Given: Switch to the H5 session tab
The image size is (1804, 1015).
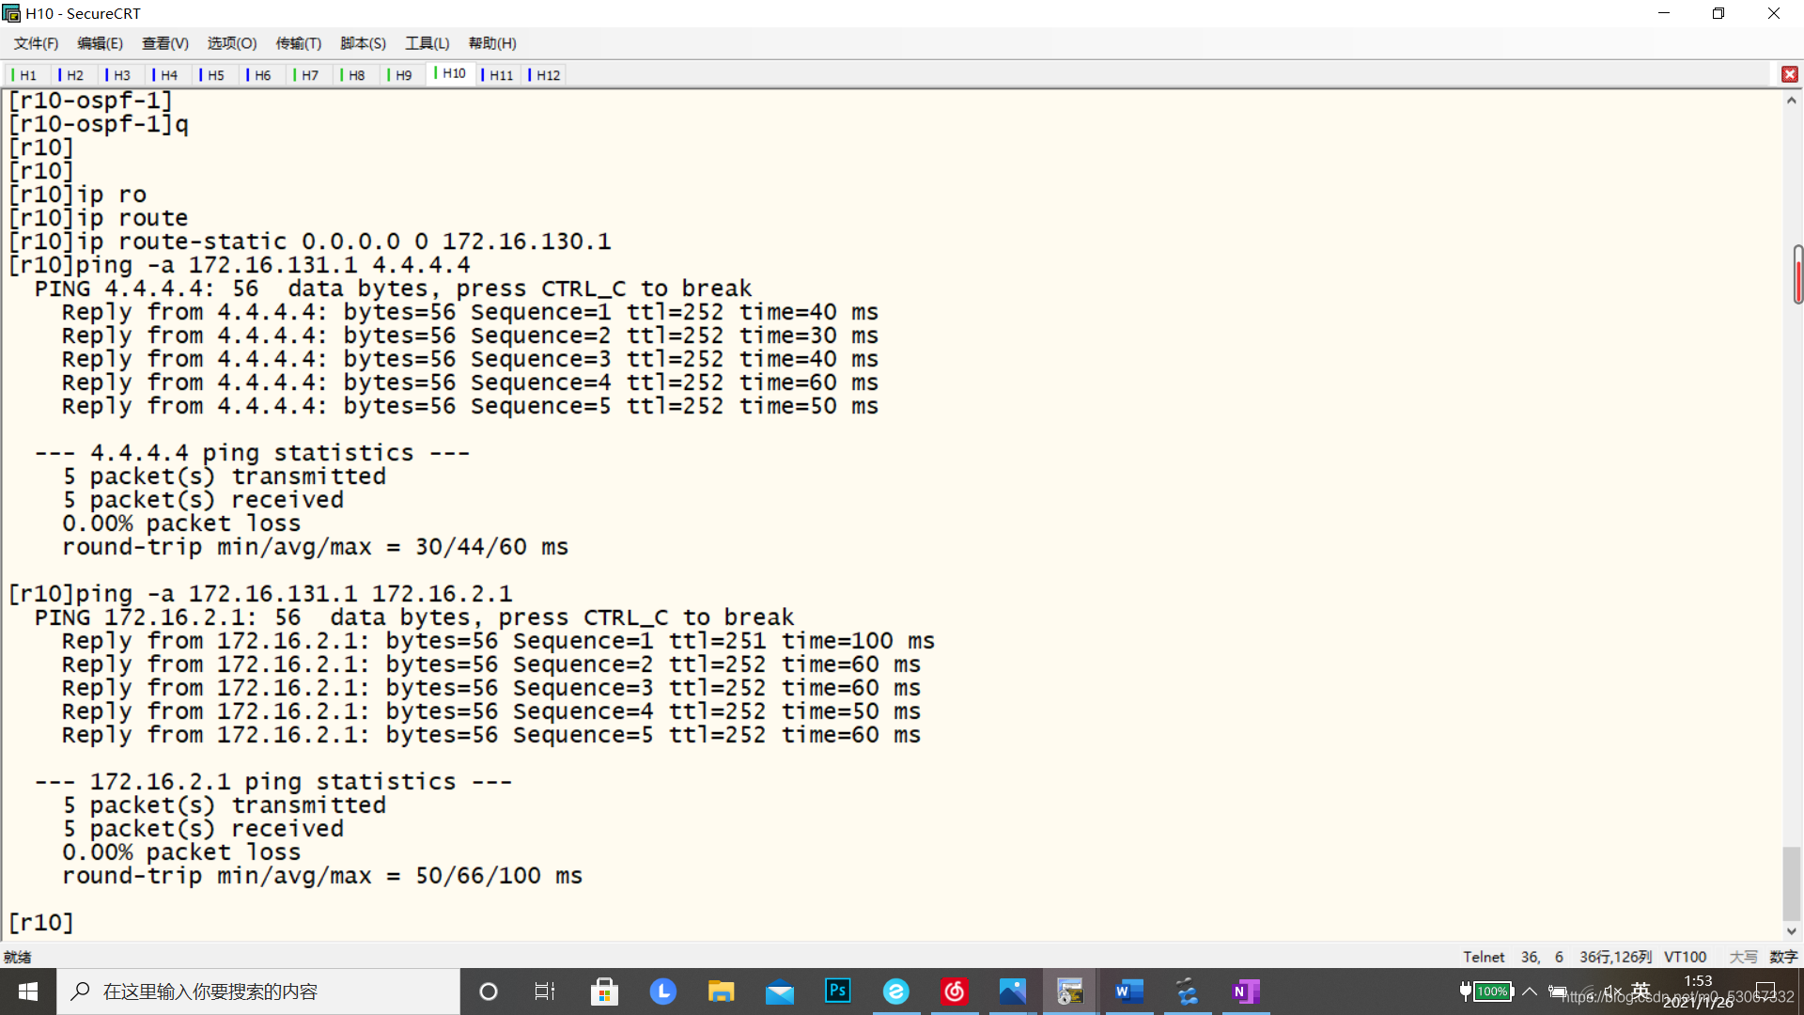Looking at the screenshot, I should coord(215,75).
